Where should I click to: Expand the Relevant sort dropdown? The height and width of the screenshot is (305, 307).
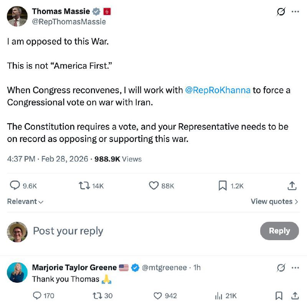(x=25, y=201)
